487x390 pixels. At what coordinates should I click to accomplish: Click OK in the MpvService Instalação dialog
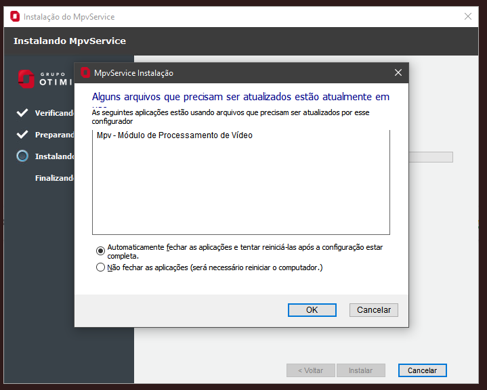pos(312,310)
